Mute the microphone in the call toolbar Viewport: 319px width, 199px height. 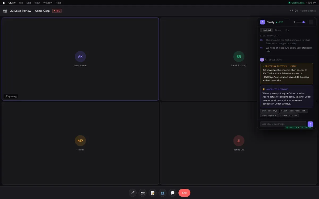tap(132, 193)
